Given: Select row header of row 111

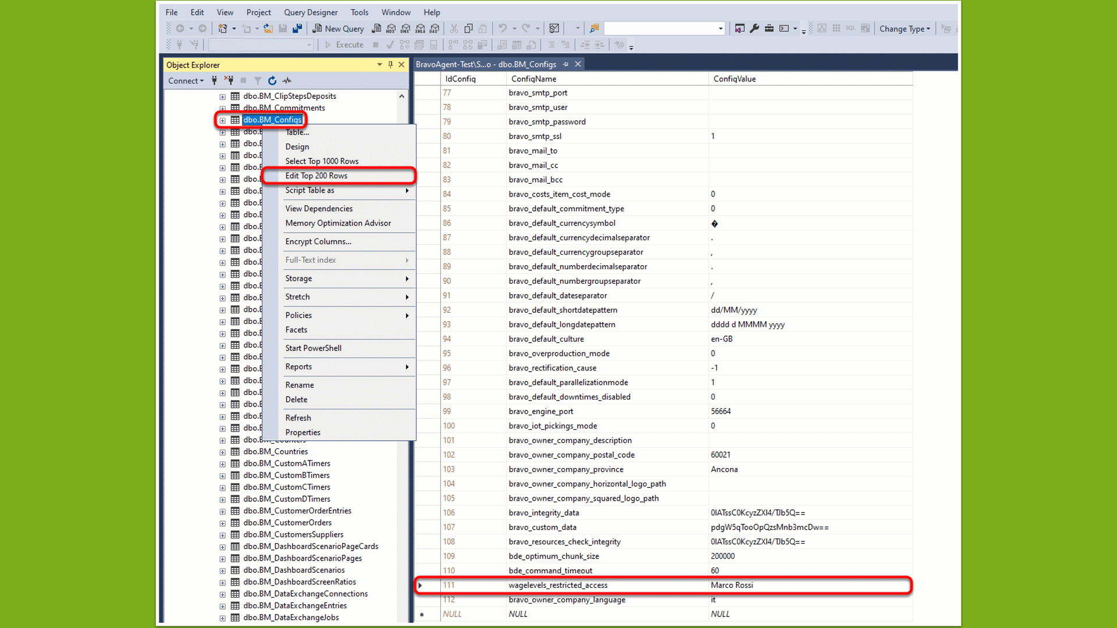Looking at the screenshot, I should (427, 585).
